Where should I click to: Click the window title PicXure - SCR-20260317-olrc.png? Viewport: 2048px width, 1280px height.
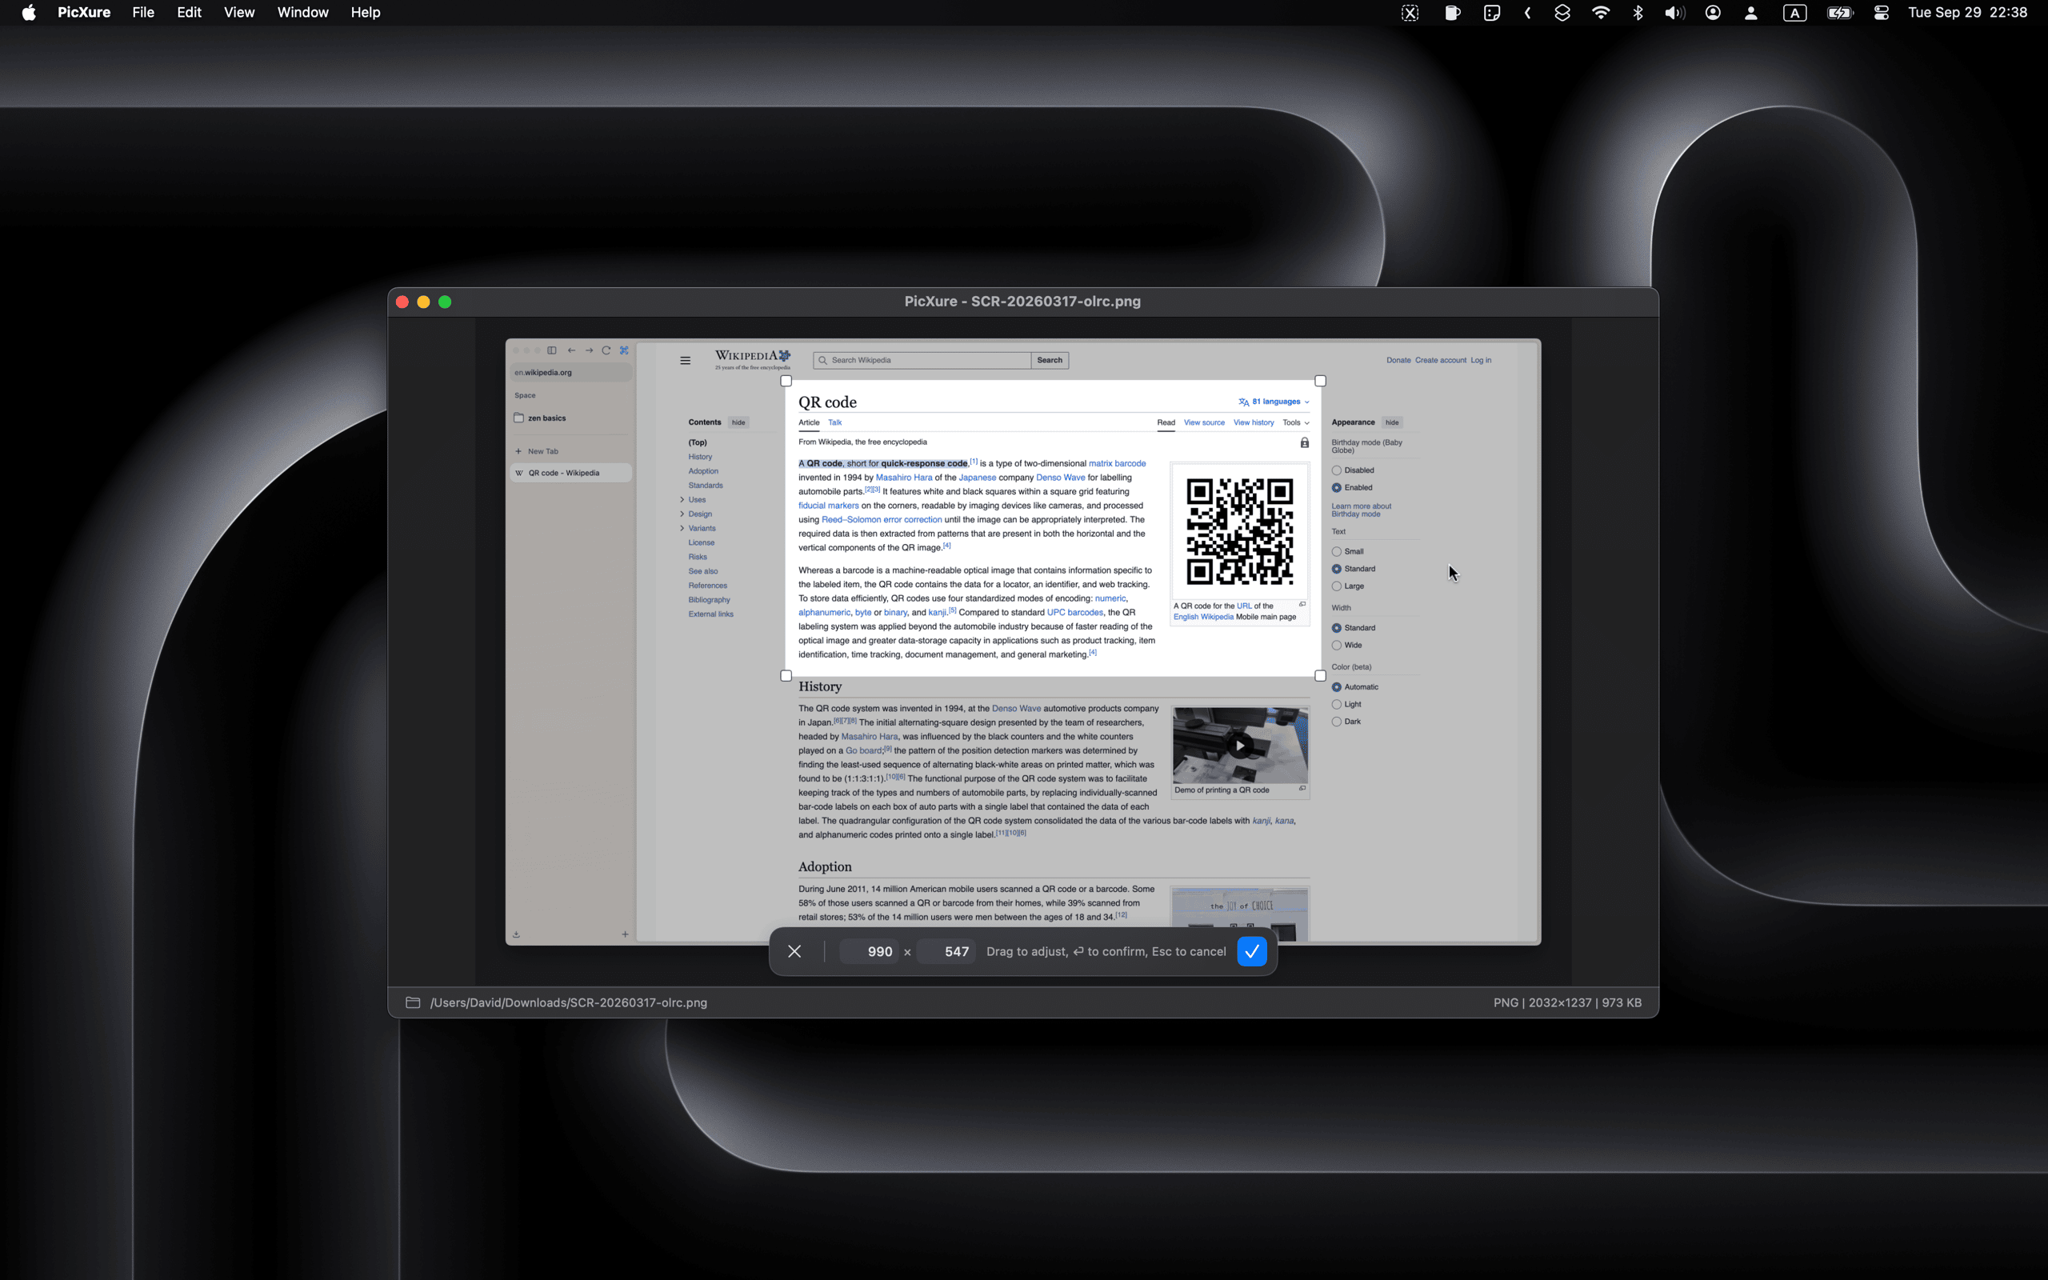[1022, 302]
